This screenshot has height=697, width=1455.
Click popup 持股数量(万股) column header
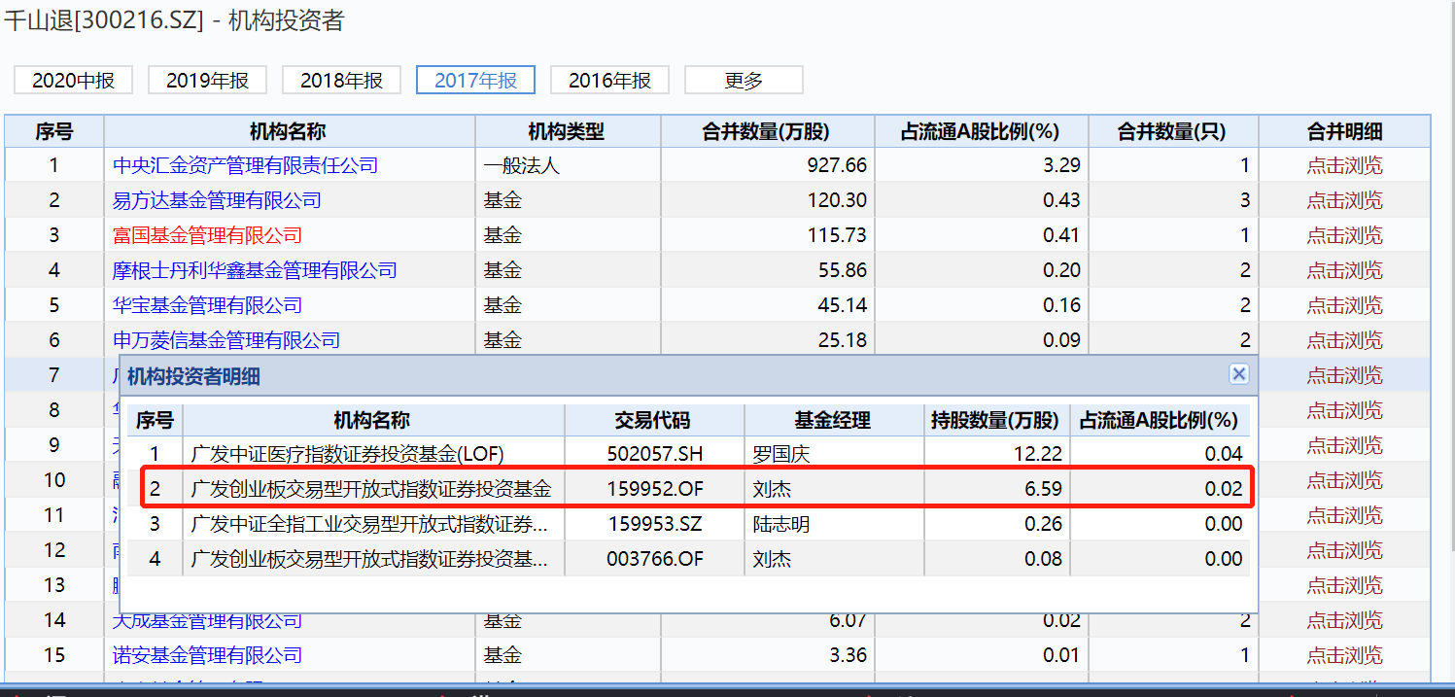click(x=996, y=420)
